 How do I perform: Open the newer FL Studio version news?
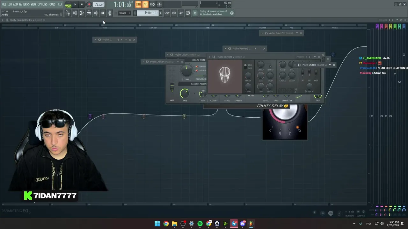click(214, 13)
